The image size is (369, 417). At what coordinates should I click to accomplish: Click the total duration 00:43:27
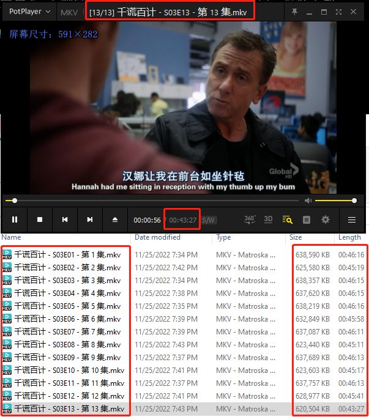pos(182,220)
